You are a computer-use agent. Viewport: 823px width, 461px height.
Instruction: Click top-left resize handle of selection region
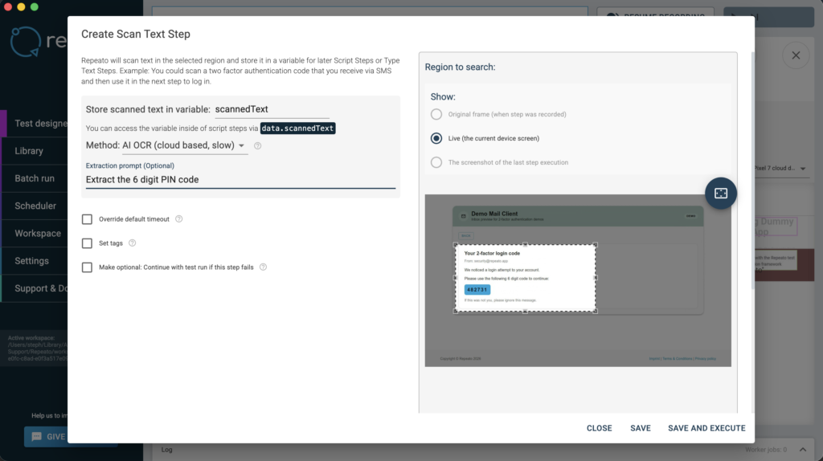pyautogui.click(x=456, y=245)
